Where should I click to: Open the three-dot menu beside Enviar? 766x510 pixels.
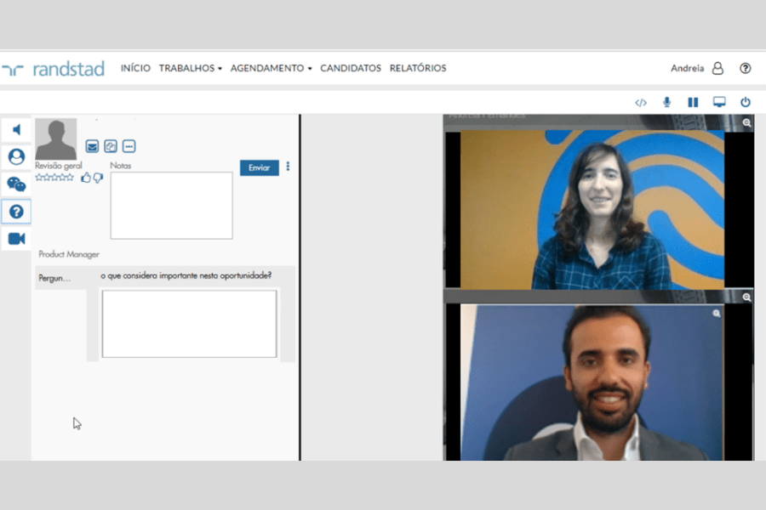pyautogui.click(x=288, y=167)
